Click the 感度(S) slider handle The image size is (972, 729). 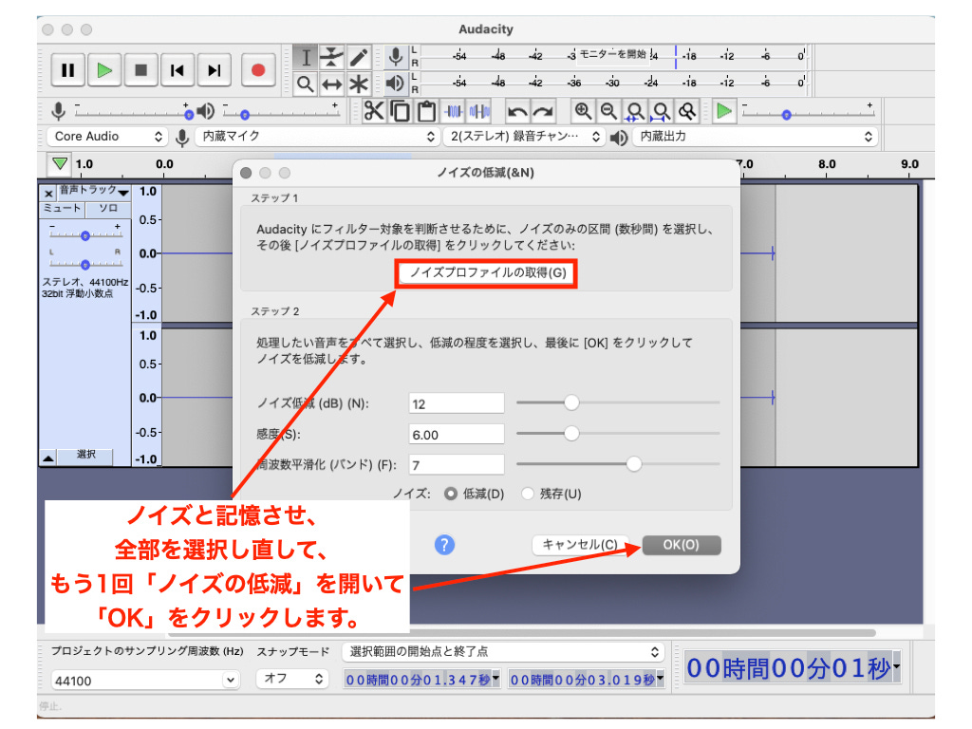570,433
